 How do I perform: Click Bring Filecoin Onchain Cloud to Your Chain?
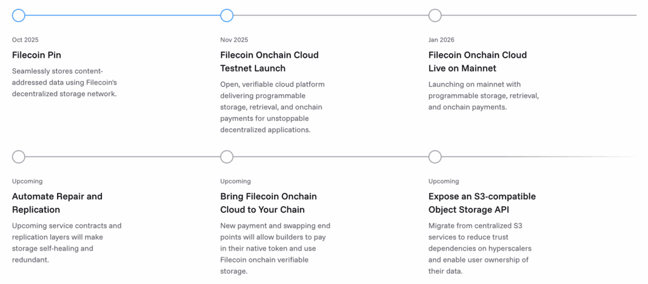pos(268,203)
